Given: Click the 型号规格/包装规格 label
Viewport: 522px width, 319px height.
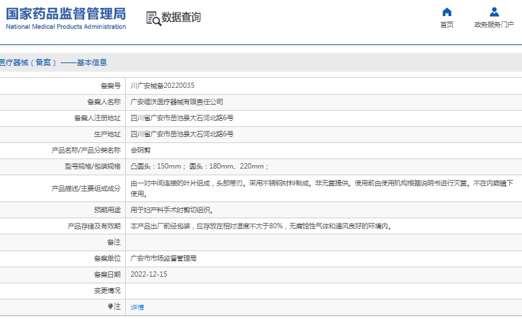Looking at the screenshot, I should (93, 167).
